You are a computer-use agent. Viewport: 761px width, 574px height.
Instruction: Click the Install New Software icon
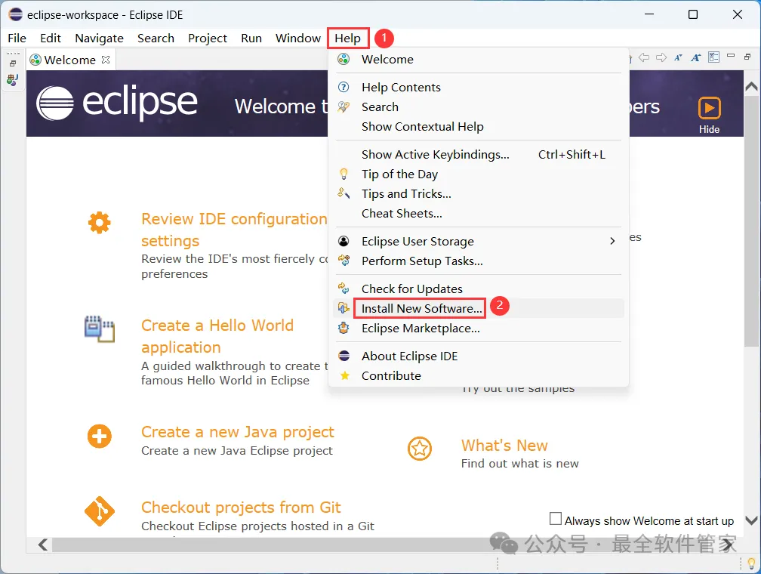344,308
